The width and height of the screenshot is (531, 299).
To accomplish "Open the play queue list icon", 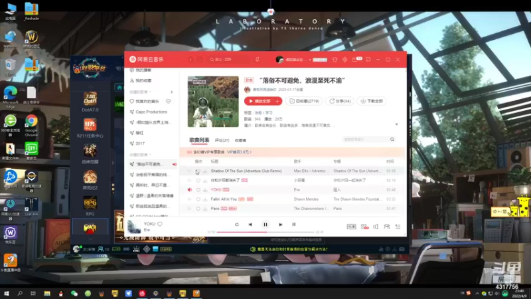I will point(398,227).
